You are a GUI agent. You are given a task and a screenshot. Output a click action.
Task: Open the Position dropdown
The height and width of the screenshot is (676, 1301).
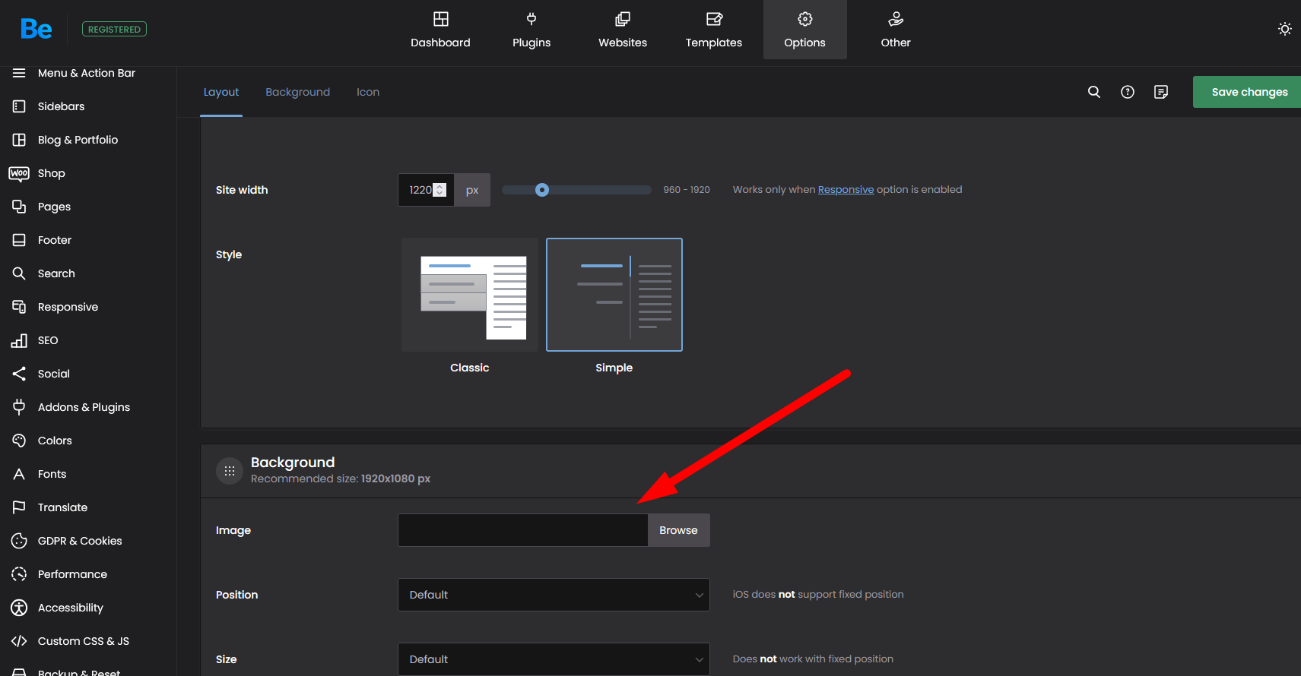(x=554, y=595)
